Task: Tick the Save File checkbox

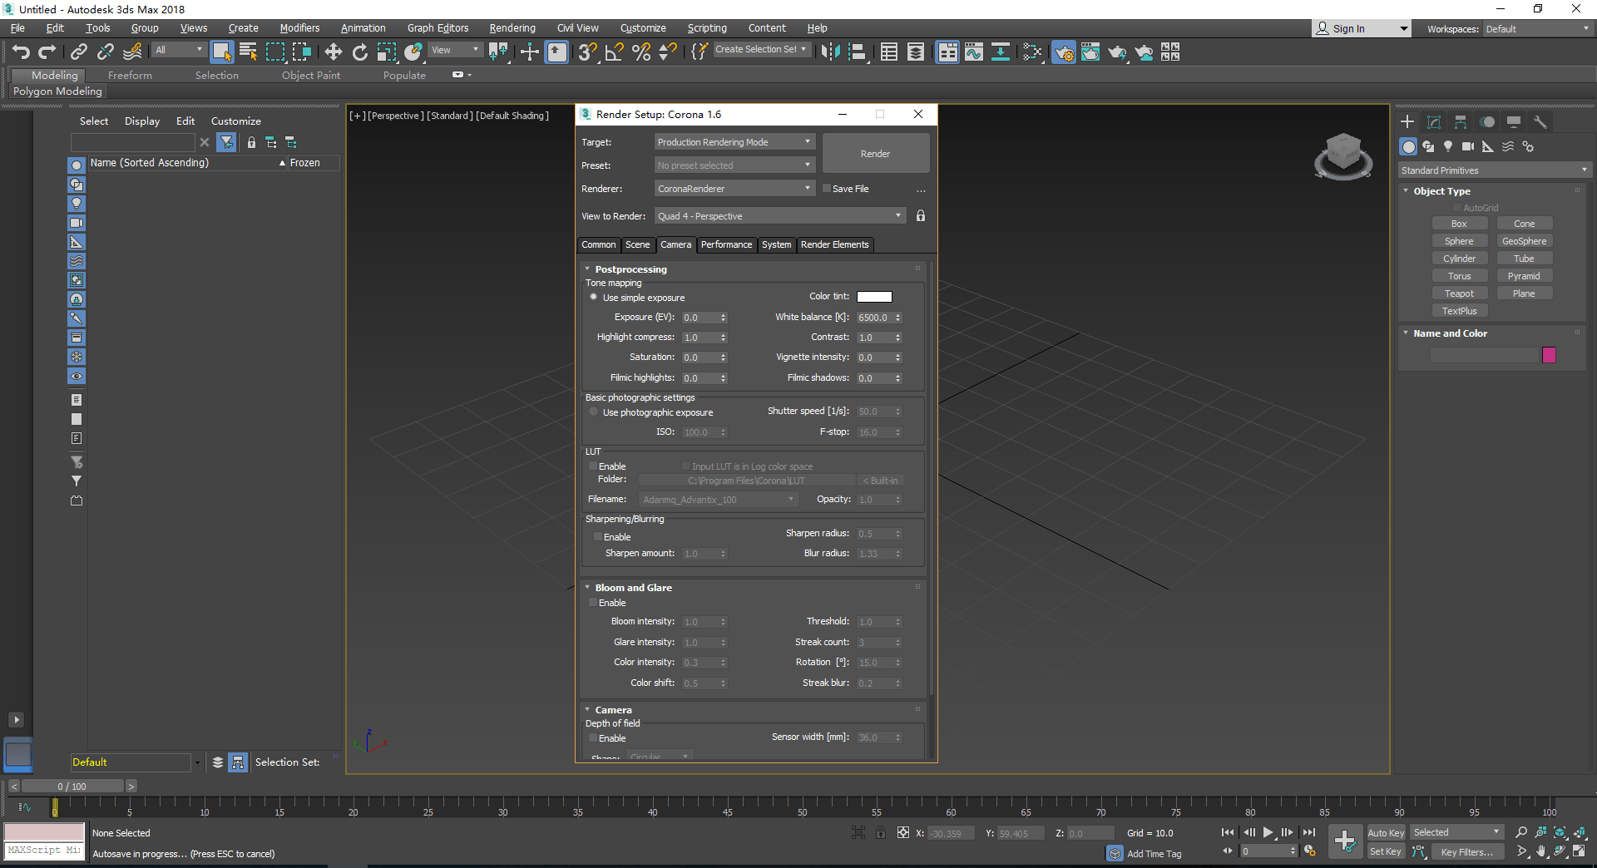Action: pos(827,189)
